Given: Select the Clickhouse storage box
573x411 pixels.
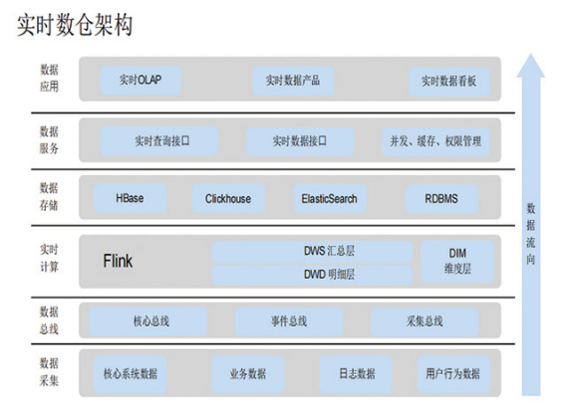Looking at the screenshot, I should point(228,199).
